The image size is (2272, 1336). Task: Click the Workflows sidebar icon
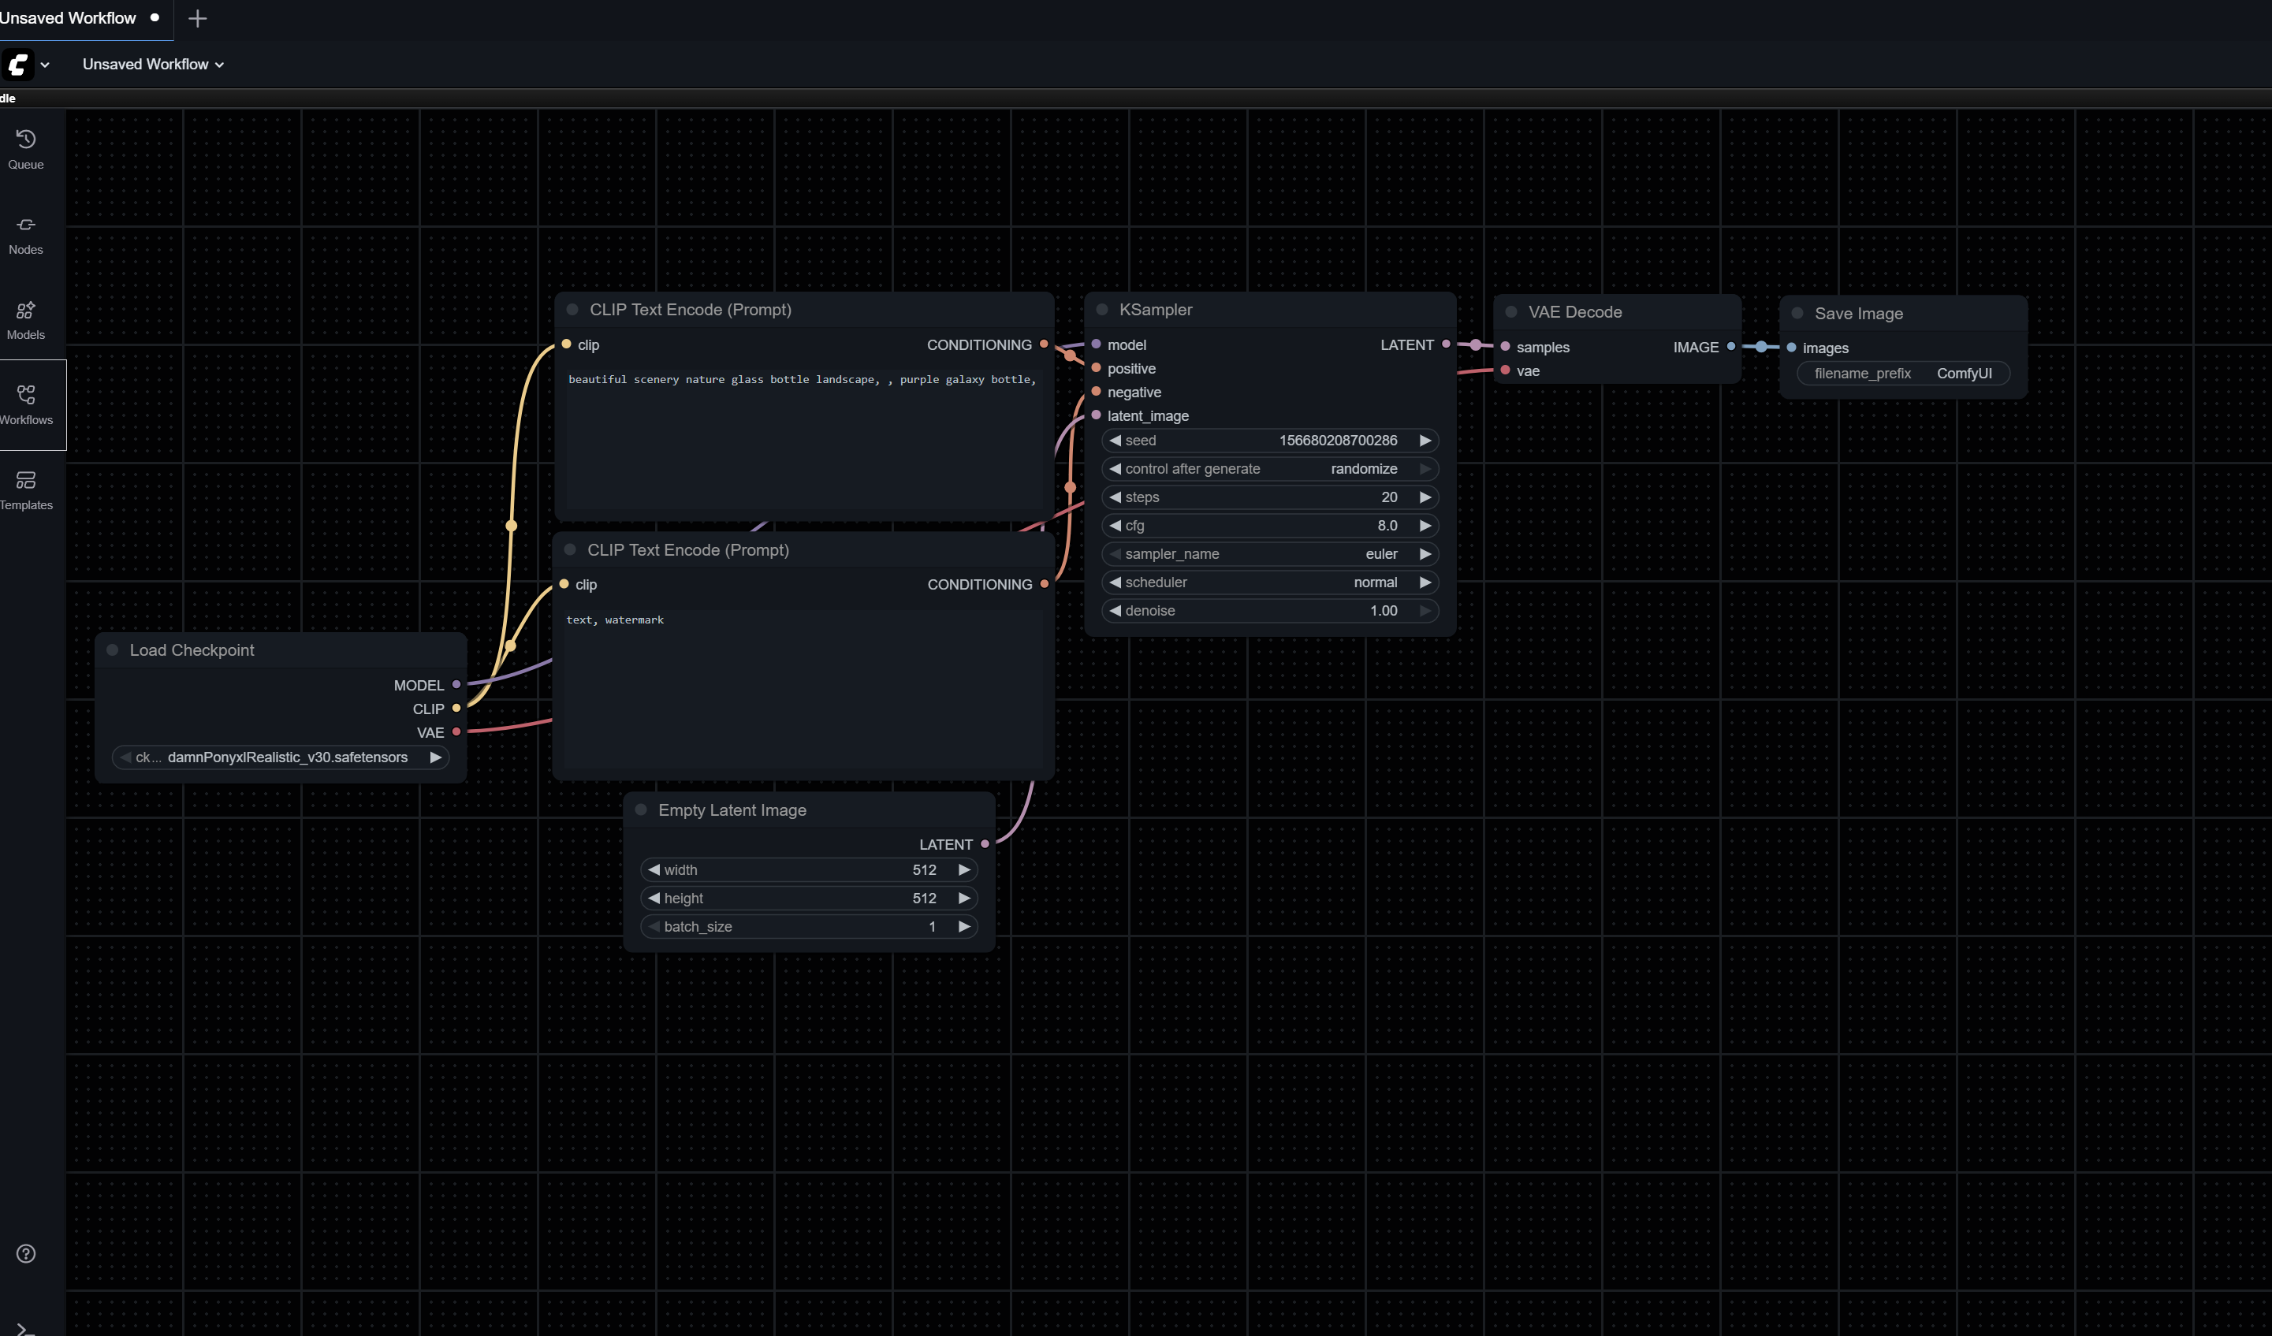(x=25, y=405)
